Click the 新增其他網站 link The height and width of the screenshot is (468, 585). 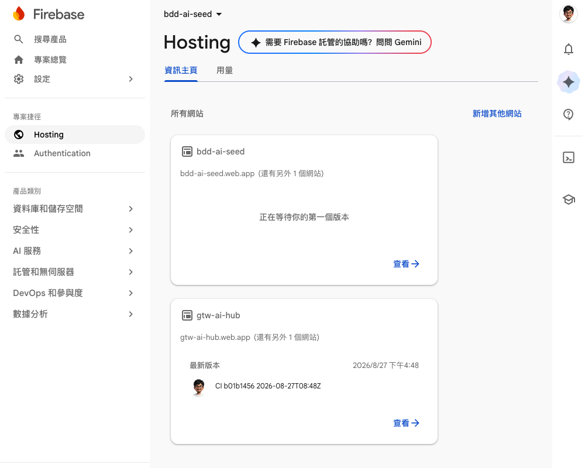tap(497, 113)
